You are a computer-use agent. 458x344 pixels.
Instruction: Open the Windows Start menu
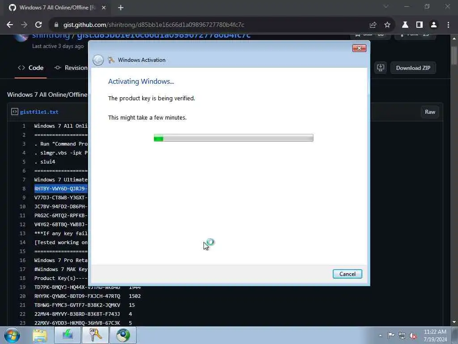point(12,335)
